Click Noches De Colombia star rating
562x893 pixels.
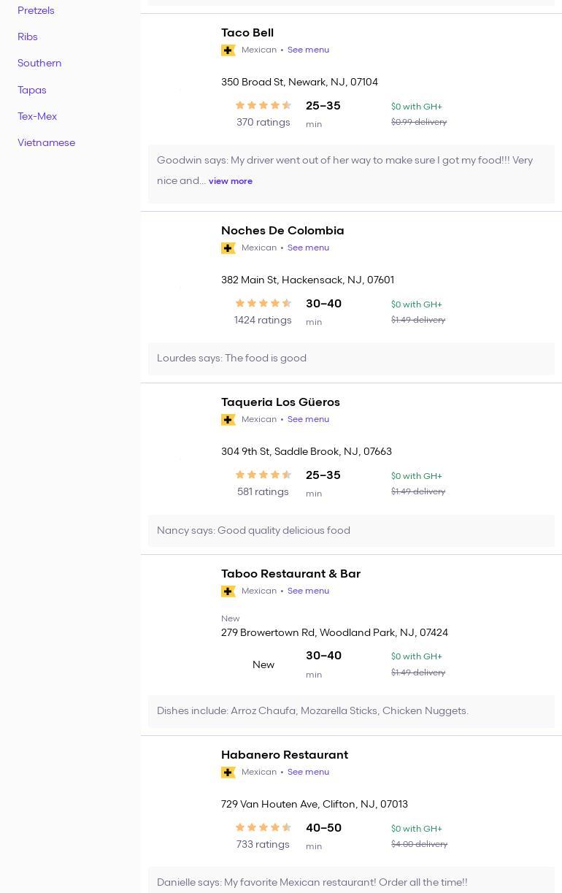click(263, 304)
